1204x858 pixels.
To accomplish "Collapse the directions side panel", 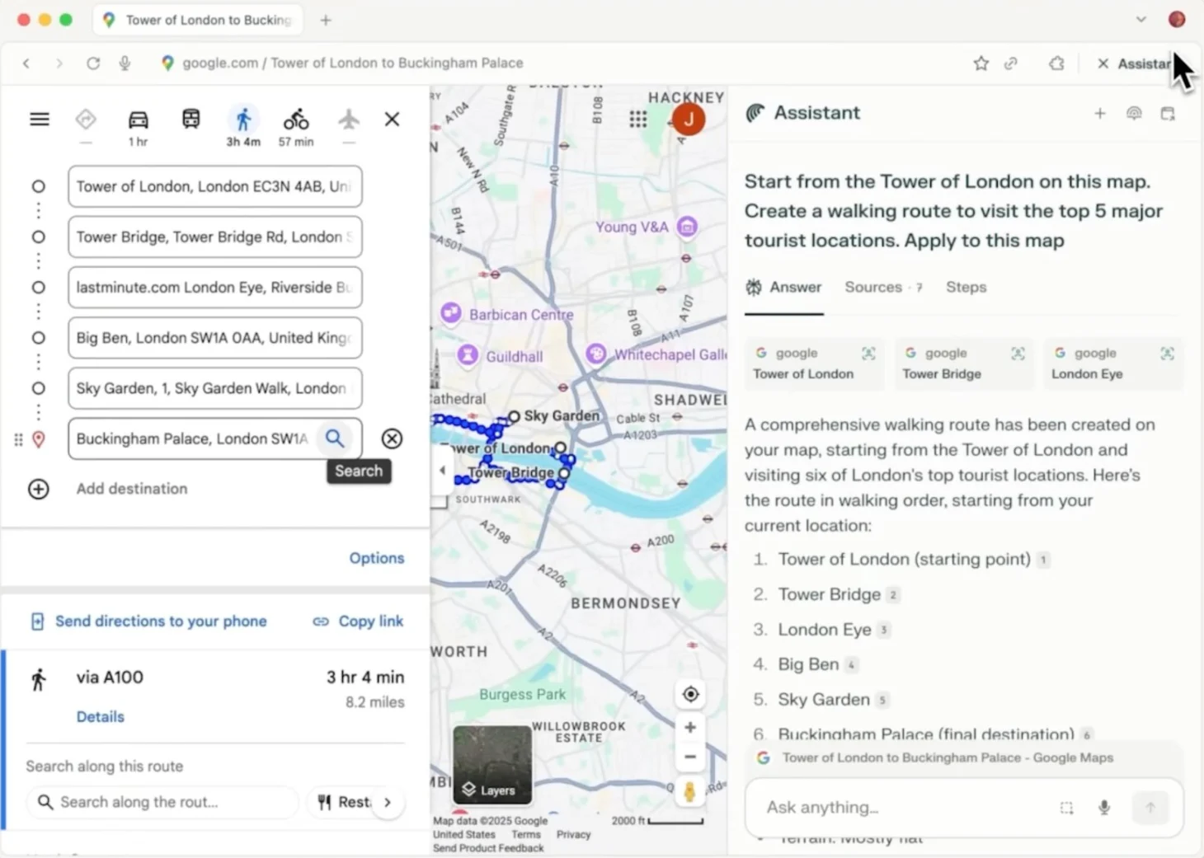I will click(x=442, y=471).
